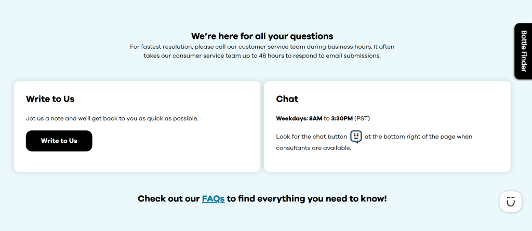Click the "consultants are available." text line
Viewport: 532px width, 231px height.
point(314,148)
